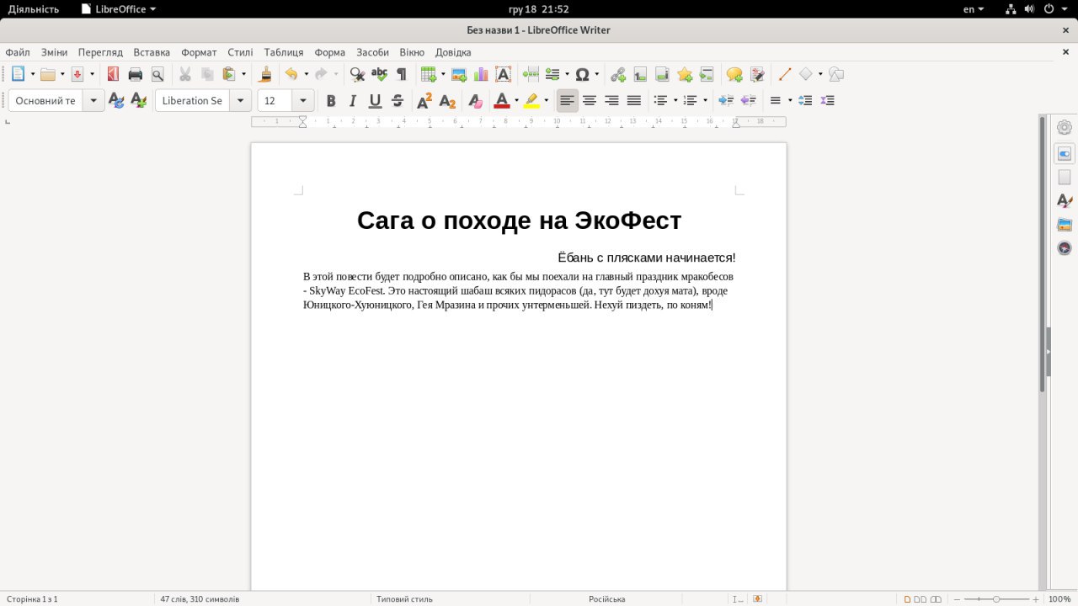Screen dimensions: 1078x606
Task: Select the Clone Formatting paintbrush
Action: (265, 74)
